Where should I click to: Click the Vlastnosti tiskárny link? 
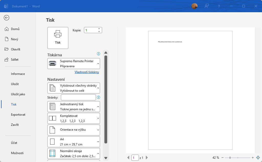[x=87, y=72]
